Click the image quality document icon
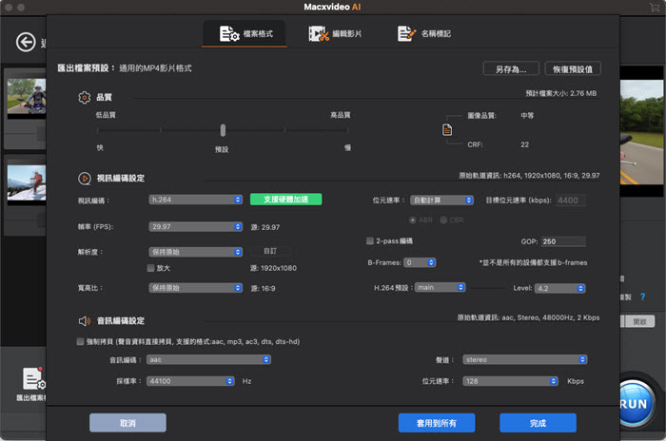The image size is (666, 441). (447, 129)
